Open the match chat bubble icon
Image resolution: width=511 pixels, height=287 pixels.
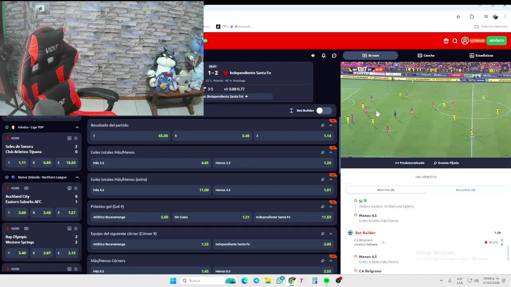[x=334, y=55]
